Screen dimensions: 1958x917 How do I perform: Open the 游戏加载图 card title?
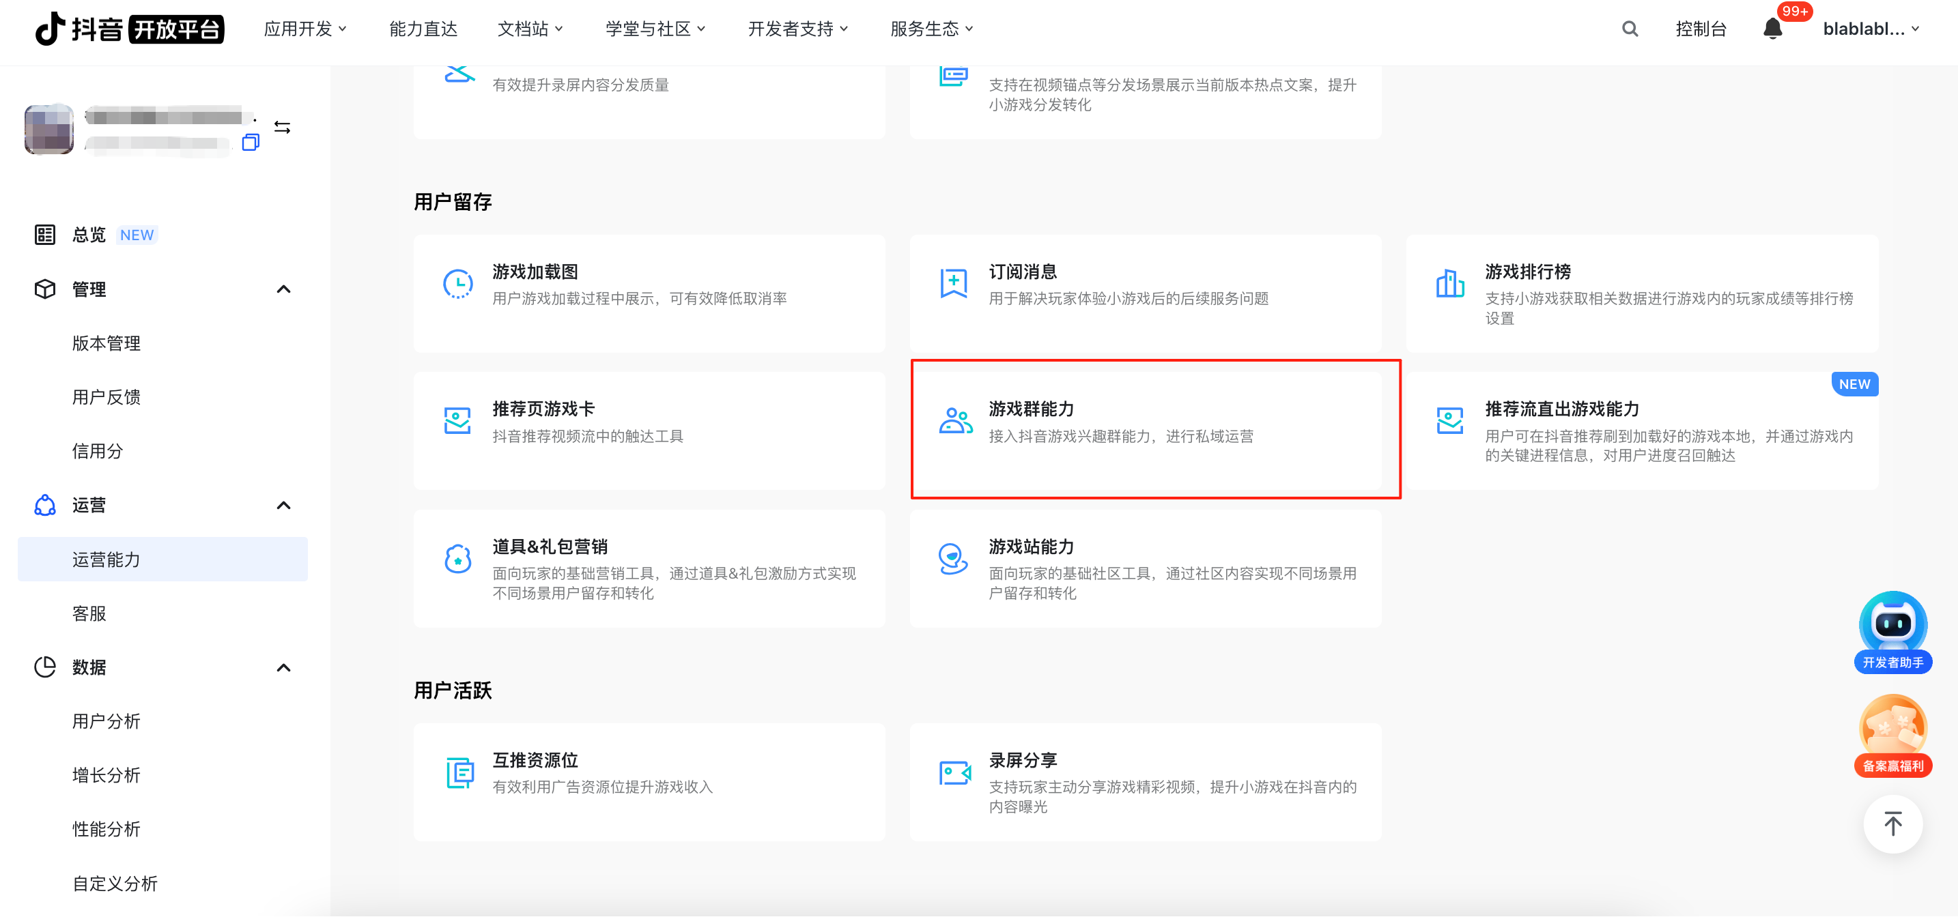[535, 272]
